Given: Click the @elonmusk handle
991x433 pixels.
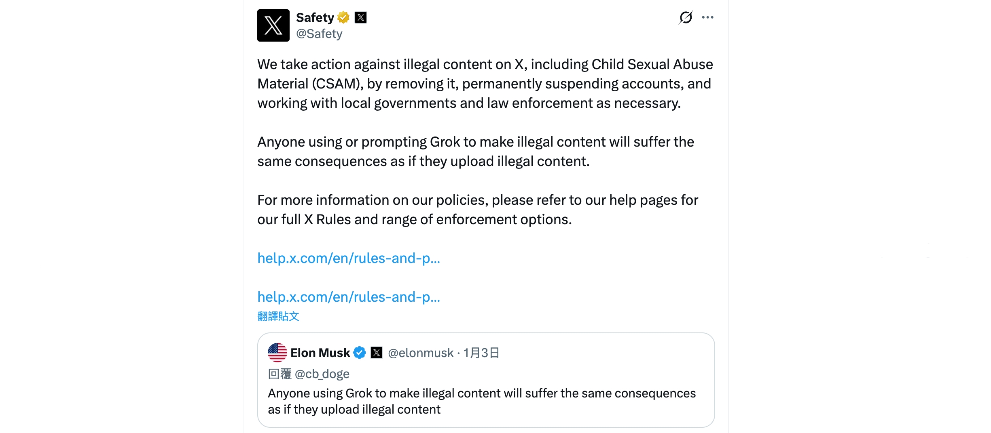Looking at the screenshot, I should [421, 353].
